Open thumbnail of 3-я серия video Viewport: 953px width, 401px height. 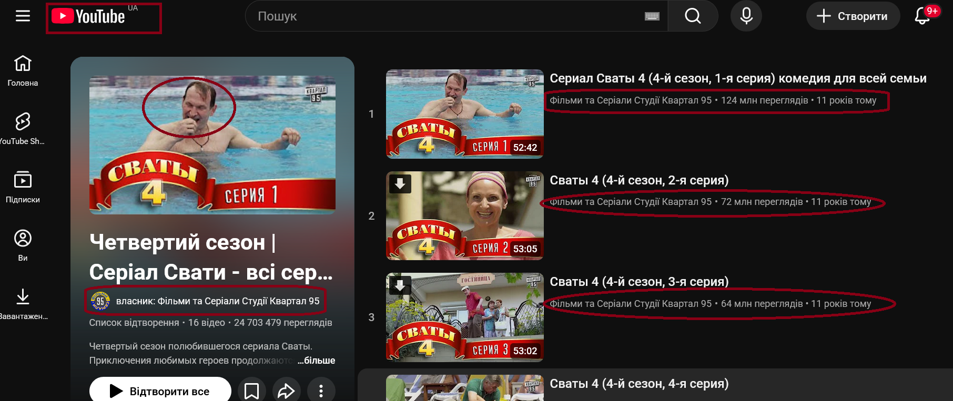tap(465, 317)
